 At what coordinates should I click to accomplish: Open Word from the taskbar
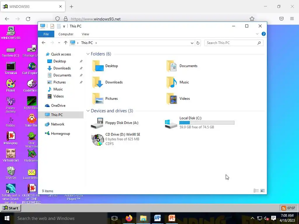[157, 218]
